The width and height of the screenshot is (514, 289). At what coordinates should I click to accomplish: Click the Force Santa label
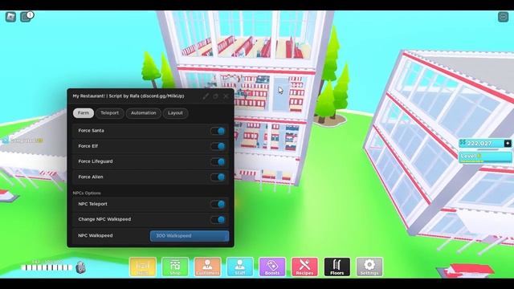91,130
